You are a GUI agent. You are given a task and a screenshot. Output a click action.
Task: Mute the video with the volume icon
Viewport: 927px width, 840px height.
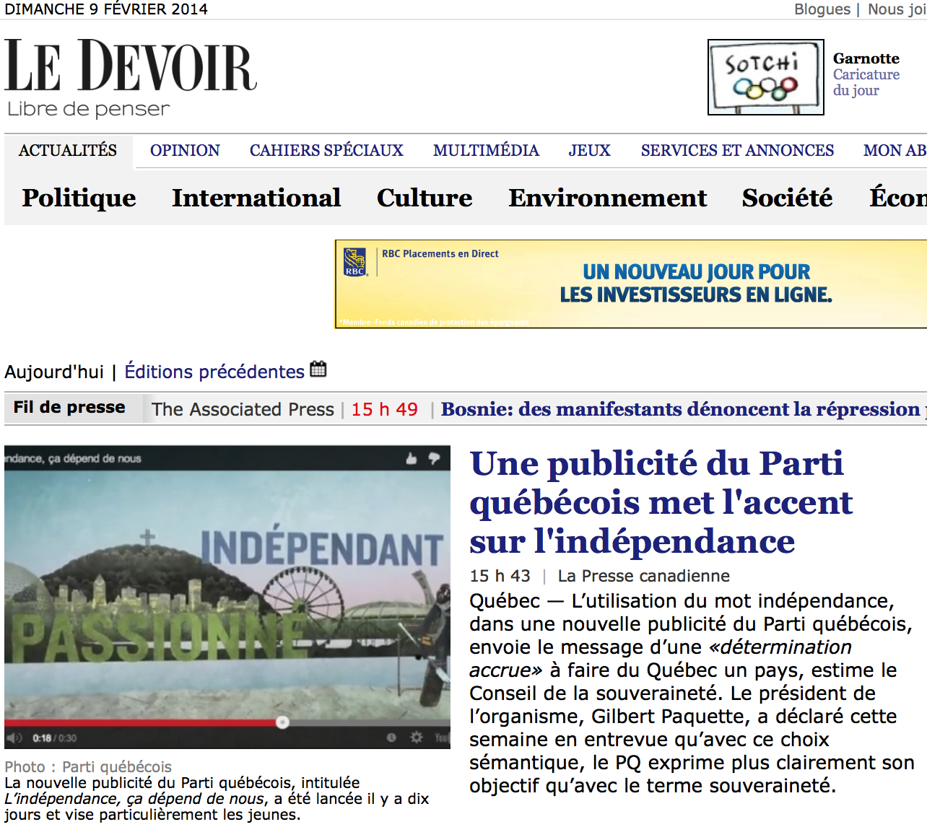(x=14, y=738)
